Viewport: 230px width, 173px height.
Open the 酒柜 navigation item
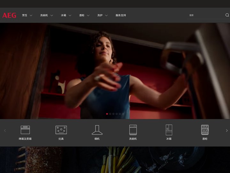[x=82, y=15]
